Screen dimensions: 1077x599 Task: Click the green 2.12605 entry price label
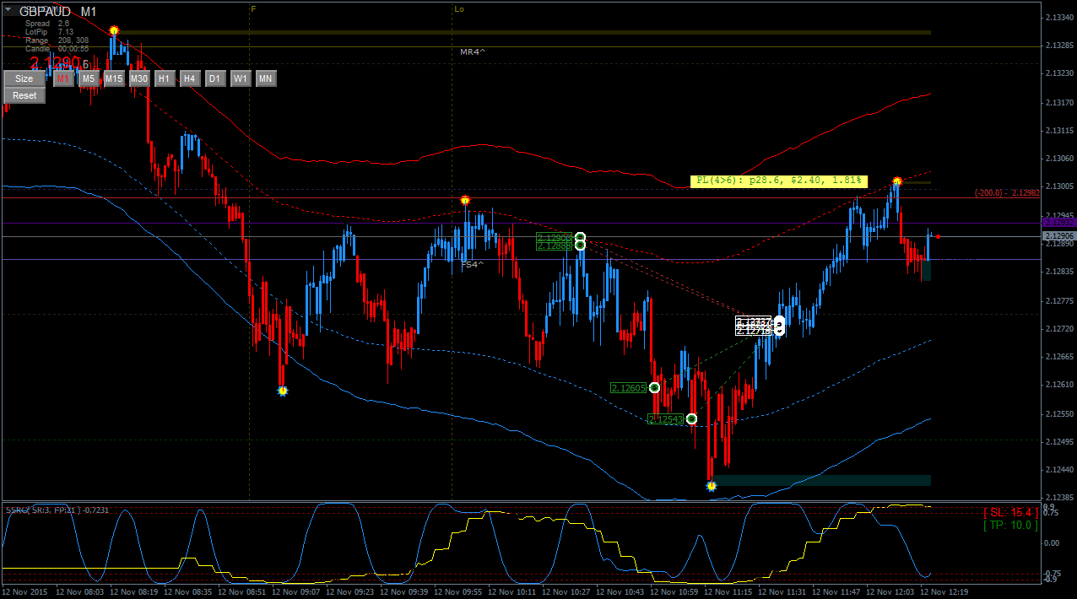(629, 388)
